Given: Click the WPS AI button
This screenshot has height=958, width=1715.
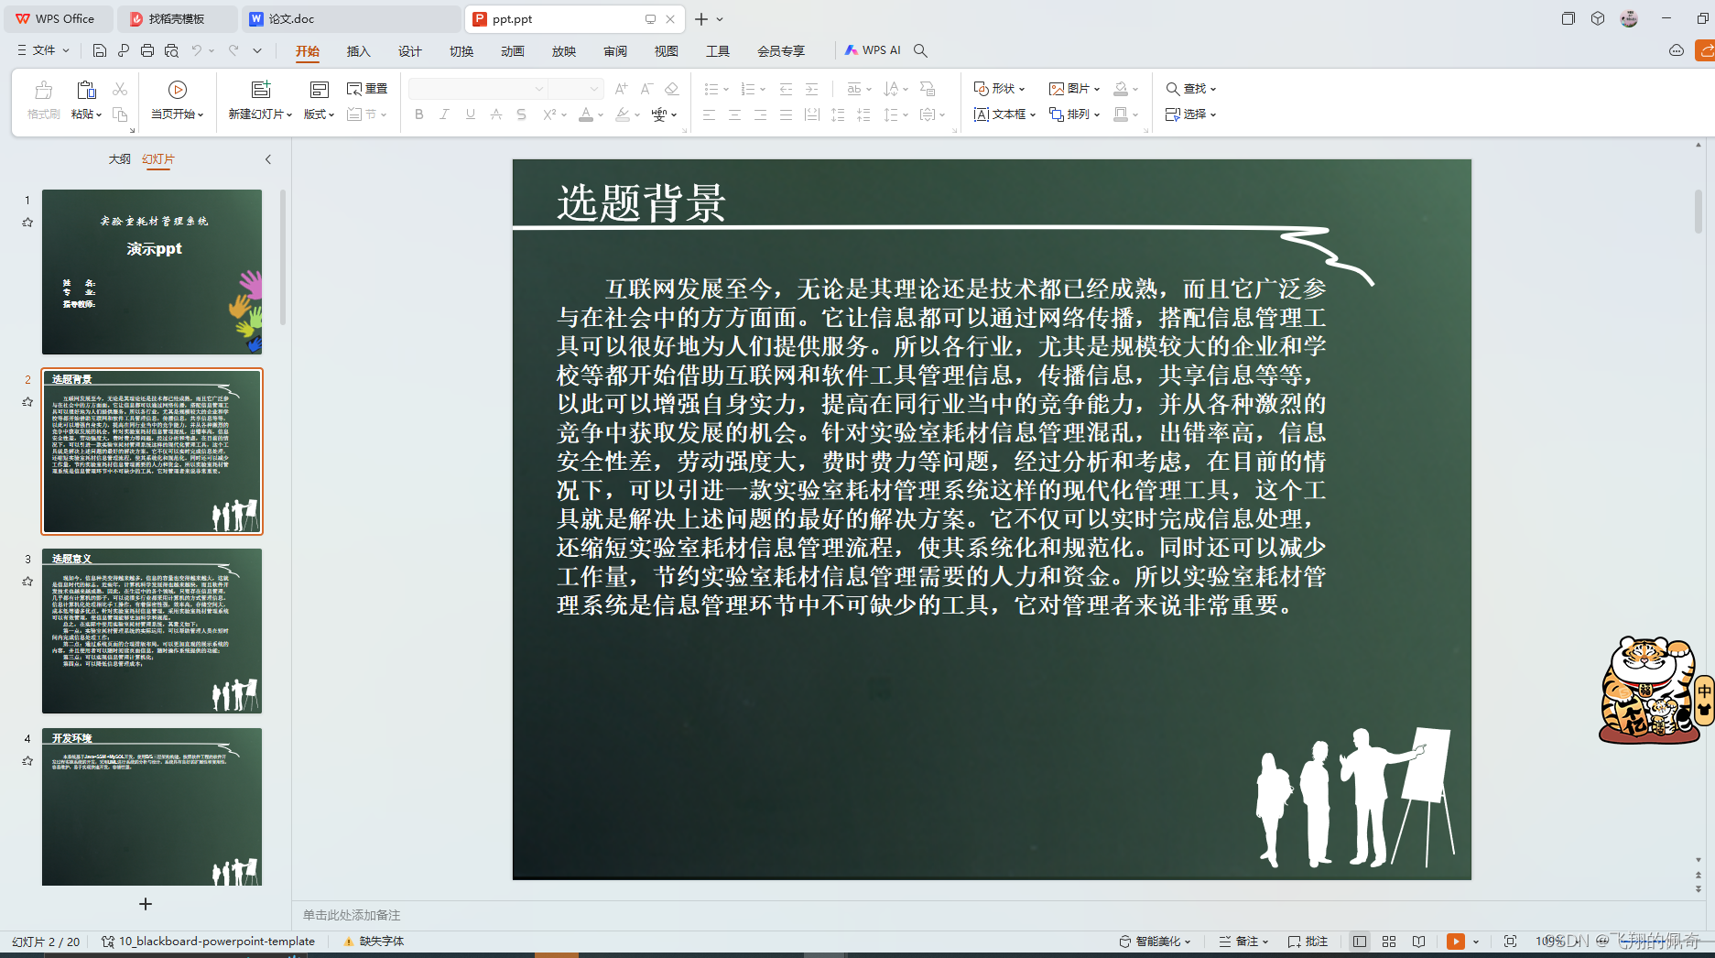Looking at the screenshot, I should tap(873, 50).
